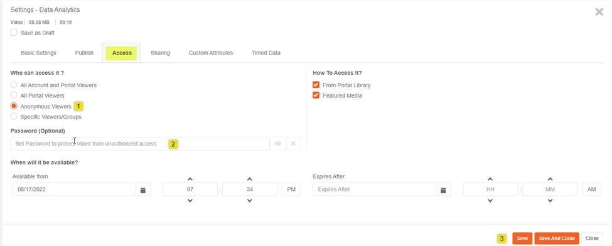Increase the Available from hour value
612x246 pixels.
(x=190, y=179)
